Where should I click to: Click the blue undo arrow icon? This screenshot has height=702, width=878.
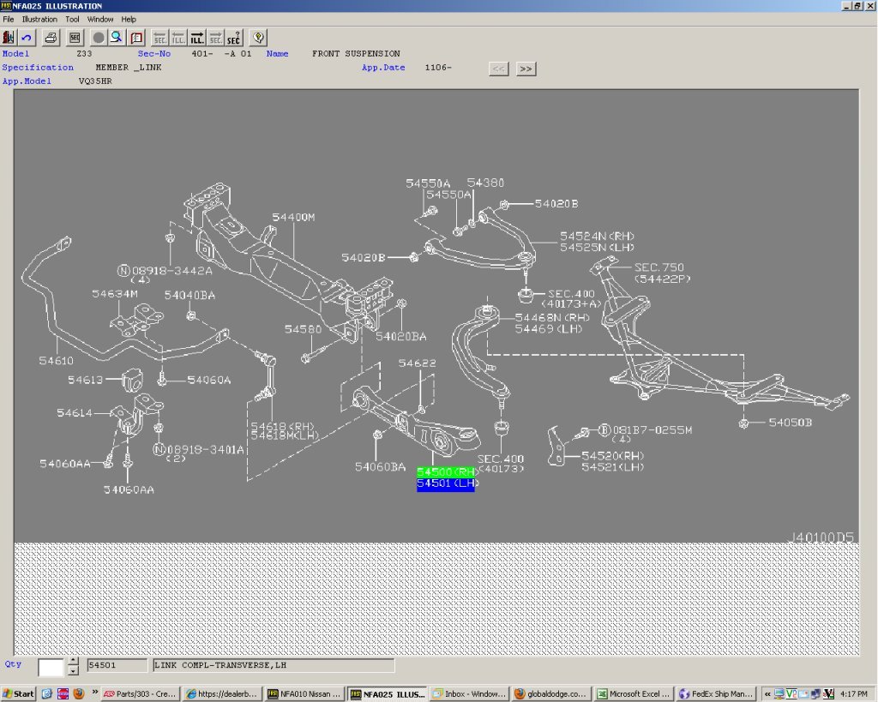click(27, 38)
